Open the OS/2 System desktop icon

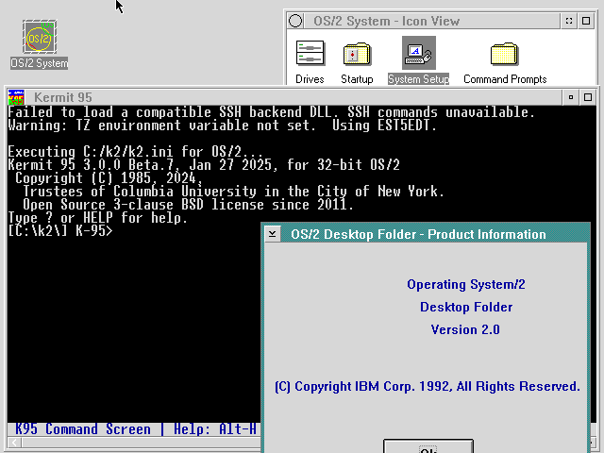pos(39,39)
